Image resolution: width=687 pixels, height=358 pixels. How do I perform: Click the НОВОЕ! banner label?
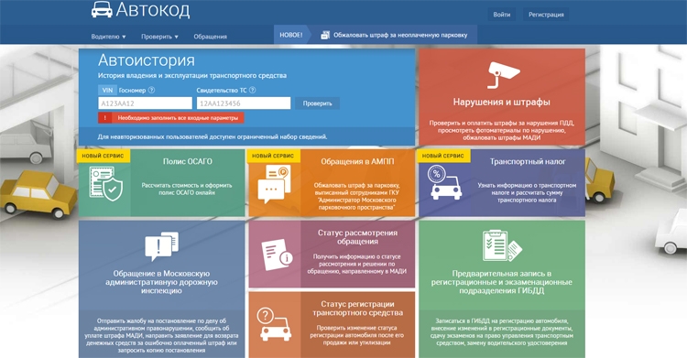tap(291, 35)
